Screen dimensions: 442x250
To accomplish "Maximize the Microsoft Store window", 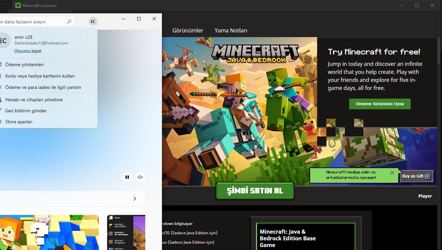I will tap(139, 19).
